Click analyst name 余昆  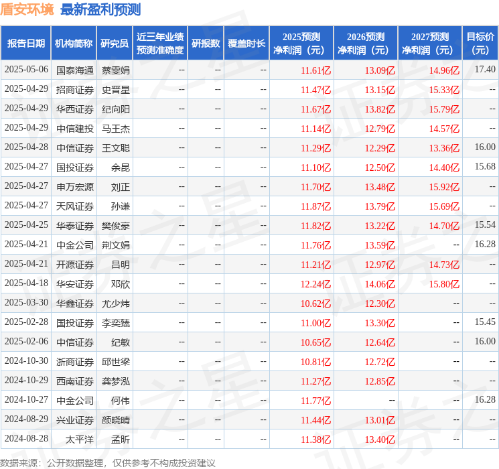click(121, 167)
